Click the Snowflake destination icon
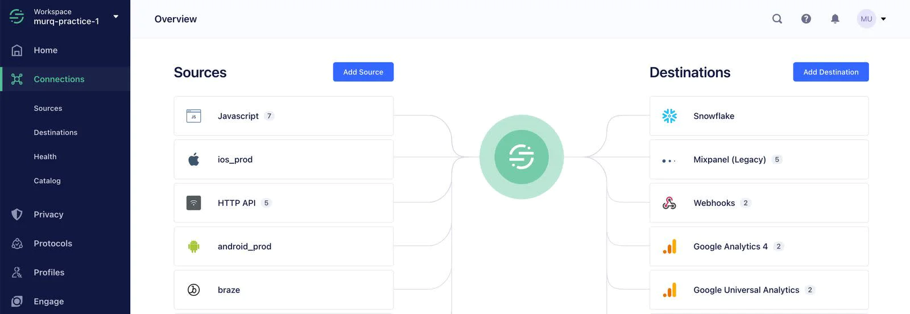910x314 pixels. 669,116
